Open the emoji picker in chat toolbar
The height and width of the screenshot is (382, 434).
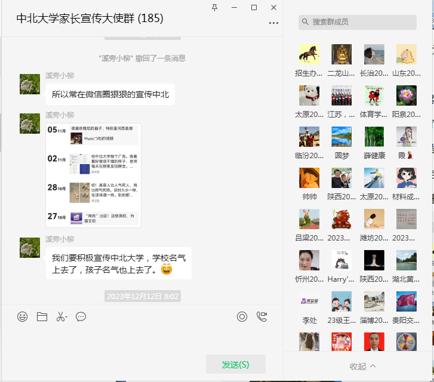pos(23,317)
